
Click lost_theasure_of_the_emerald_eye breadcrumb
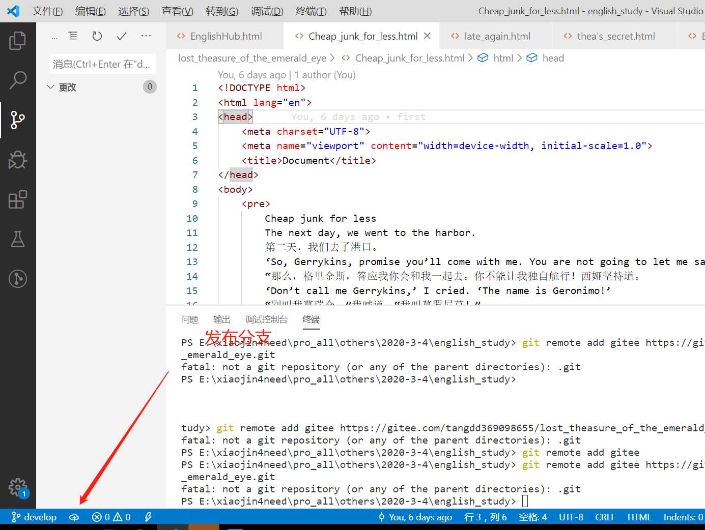252,58
